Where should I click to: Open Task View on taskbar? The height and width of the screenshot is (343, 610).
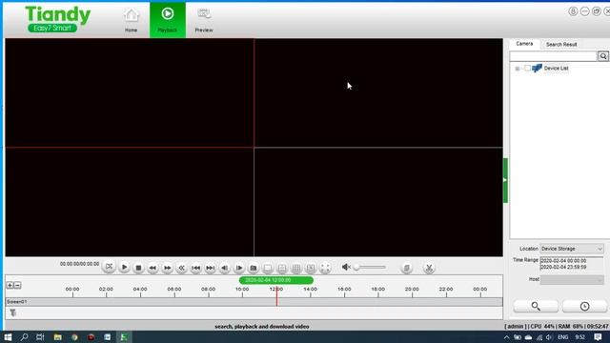point(40,337)
